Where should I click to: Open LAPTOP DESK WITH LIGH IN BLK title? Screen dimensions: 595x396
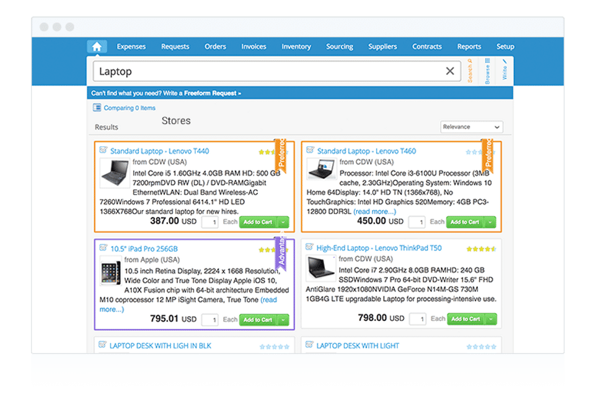160,346
